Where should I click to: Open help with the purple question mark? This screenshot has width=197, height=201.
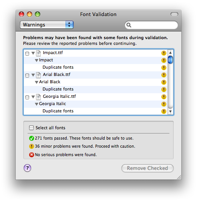[x=27, y=168]
